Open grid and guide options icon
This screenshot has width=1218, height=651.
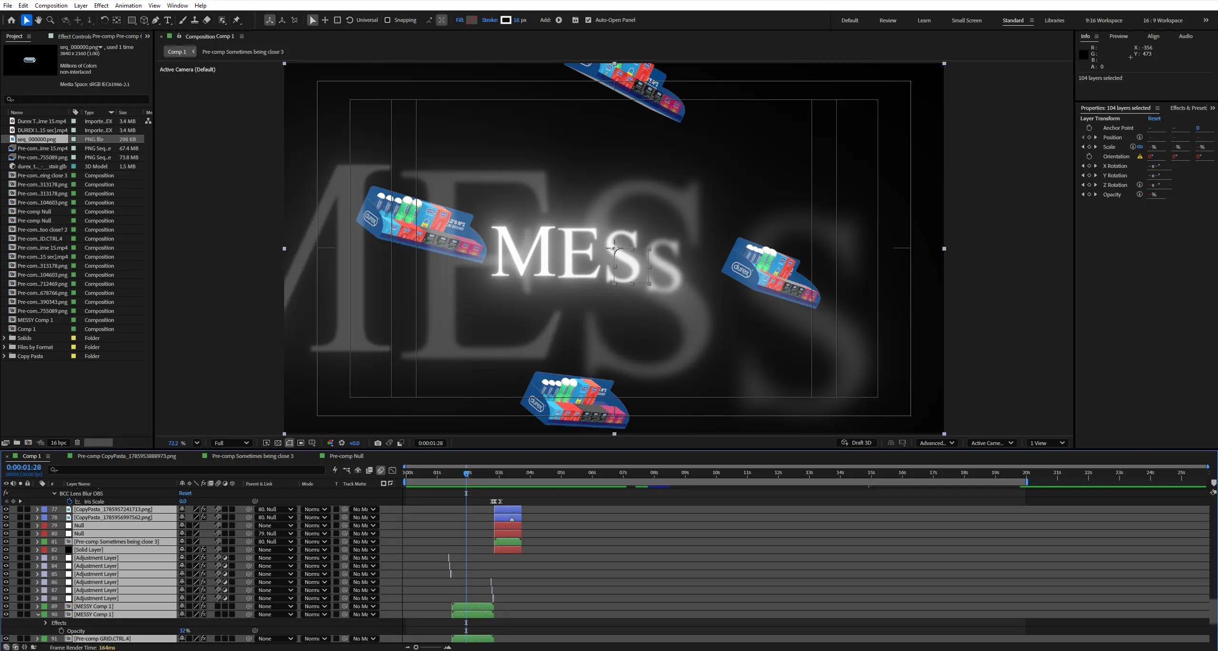[x=312, y=443]
